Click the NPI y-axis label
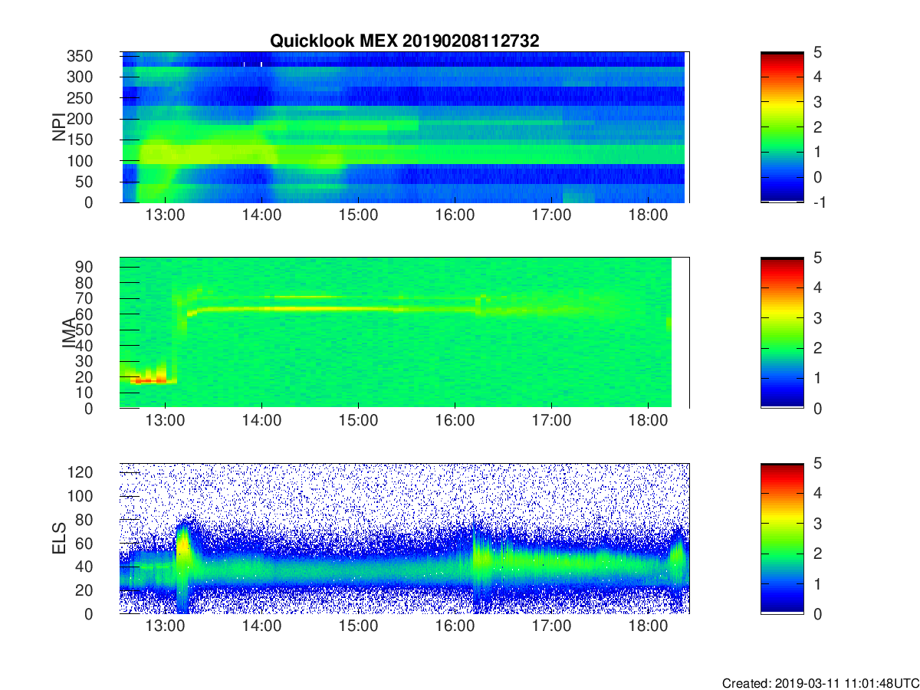 [x=58, y=127]
